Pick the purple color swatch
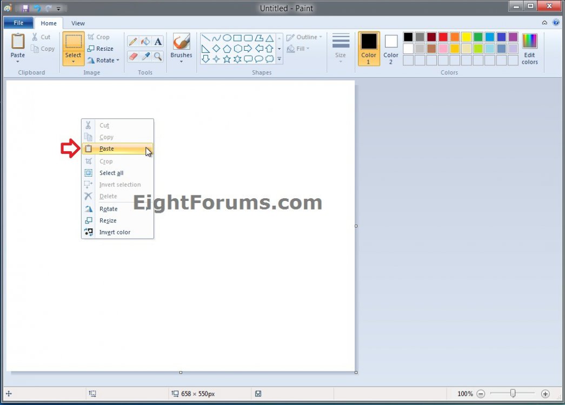 (513, 37)
